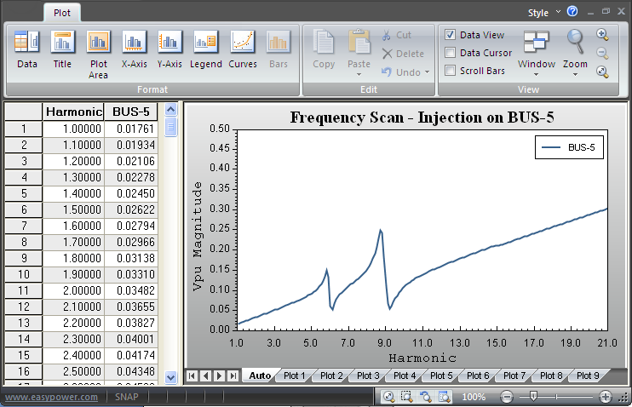Open the Zoom dropdown menu
632x407 pixels.
[576, 51]
